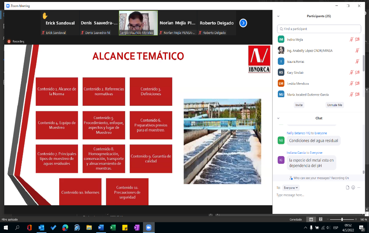369x233 pixels.
Task: Click Indira Mejía's IM avatar
Action: pos(281,39)
